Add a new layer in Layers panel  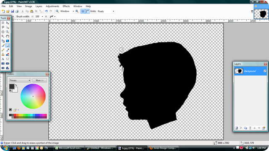[236, 128]
